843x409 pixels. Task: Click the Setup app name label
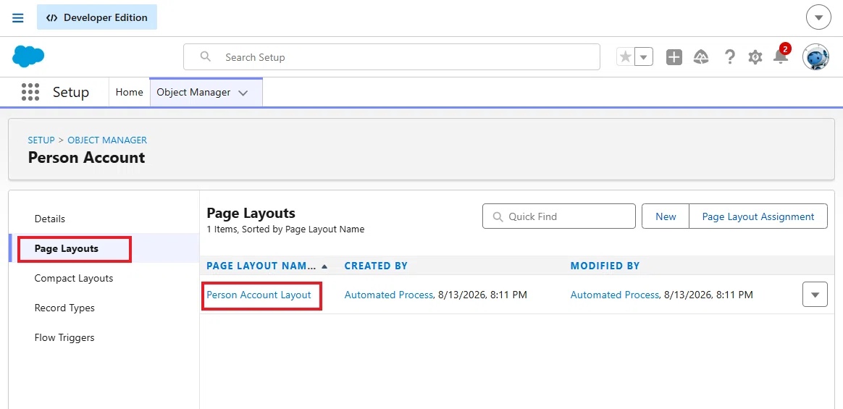point(71,92)
